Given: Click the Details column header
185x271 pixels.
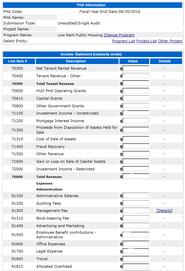Looking at the screenshot, I should (166, 61).
